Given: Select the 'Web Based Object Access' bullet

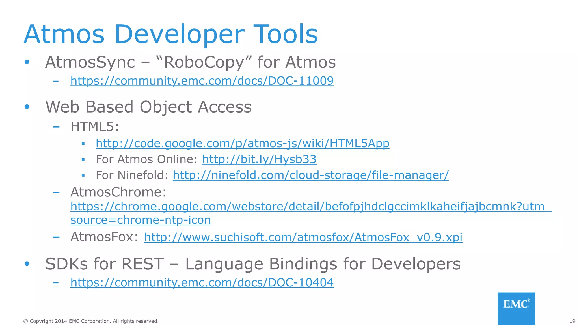Looking at the screenshot, I should click(148, 107).
